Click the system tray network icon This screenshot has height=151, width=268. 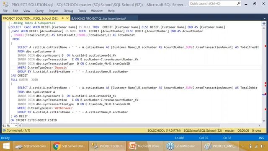(256, 146)
